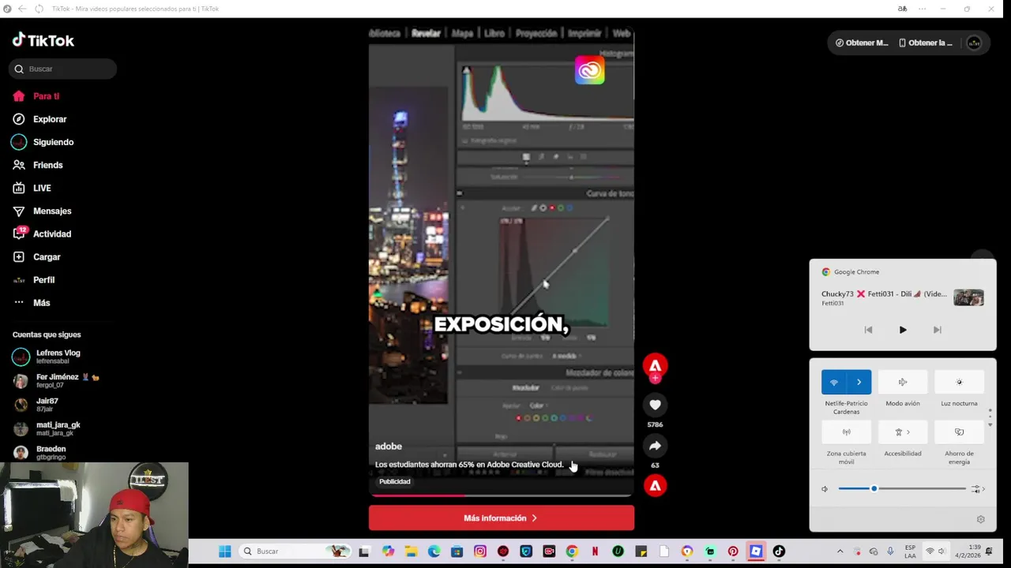Open Accesibilidad quick settings options
The image size is (1011, 568).
[903, 432]
